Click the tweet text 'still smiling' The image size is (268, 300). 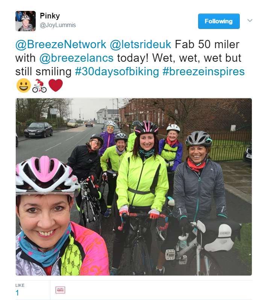click(x=43, y=72)
